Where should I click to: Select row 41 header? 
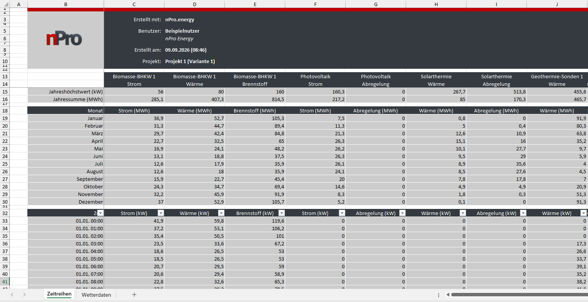coord(5,281)
